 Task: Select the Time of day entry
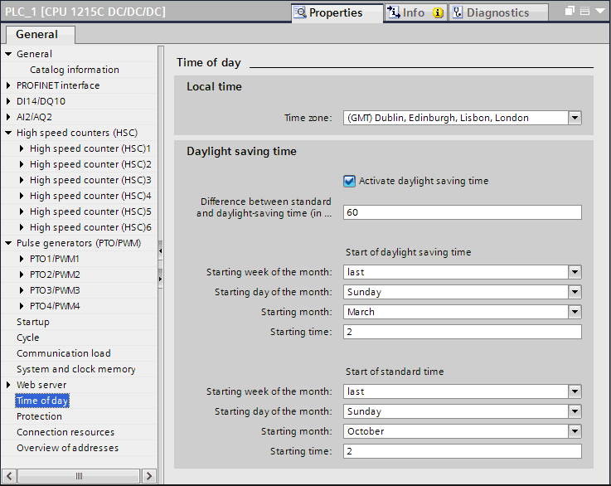tap(42, 401)
